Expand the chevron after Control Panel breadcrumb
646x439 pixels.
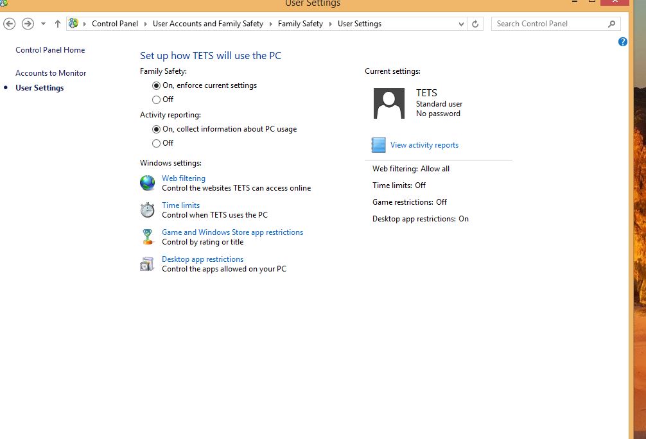[145, 24]
